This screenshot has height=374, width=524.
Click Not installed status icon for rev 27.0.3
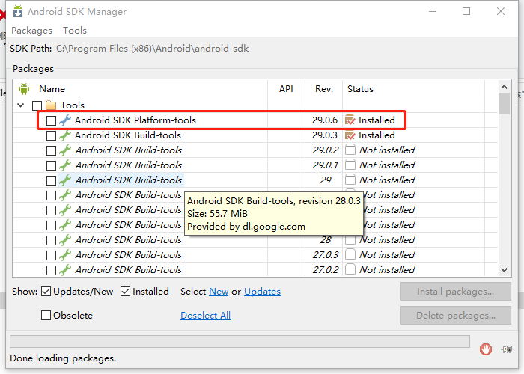click(350, 254)
